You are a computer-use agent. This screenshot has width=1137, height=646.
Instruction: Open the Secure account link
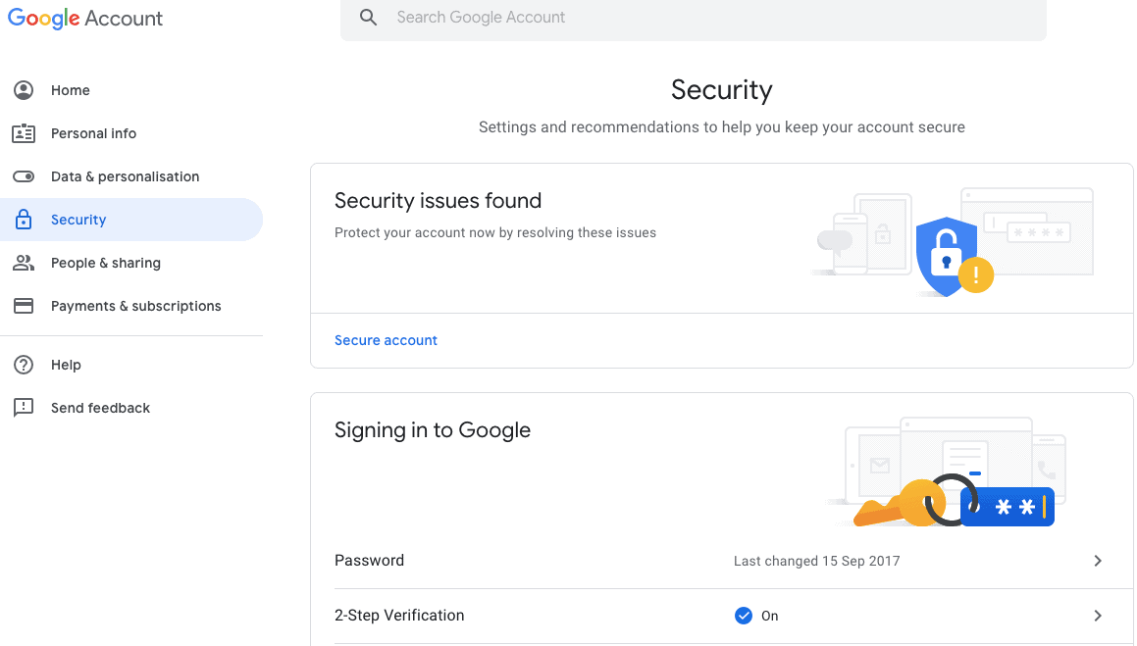pyautogui.click(x=386, y=340)
